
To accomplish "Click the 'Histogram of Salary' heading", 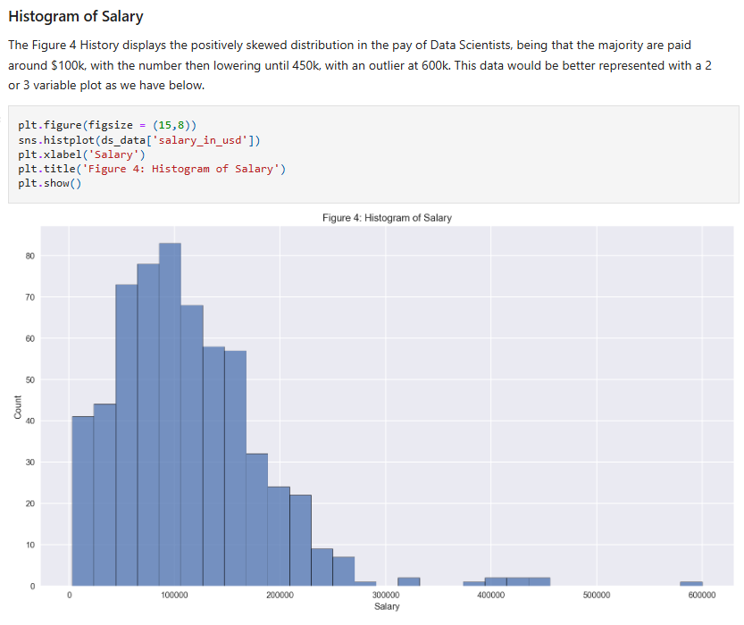I will click(76, 17).
